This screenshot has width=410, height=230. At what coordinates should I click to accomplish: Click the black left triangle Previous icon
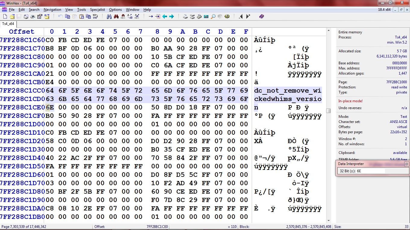(241, 17)
